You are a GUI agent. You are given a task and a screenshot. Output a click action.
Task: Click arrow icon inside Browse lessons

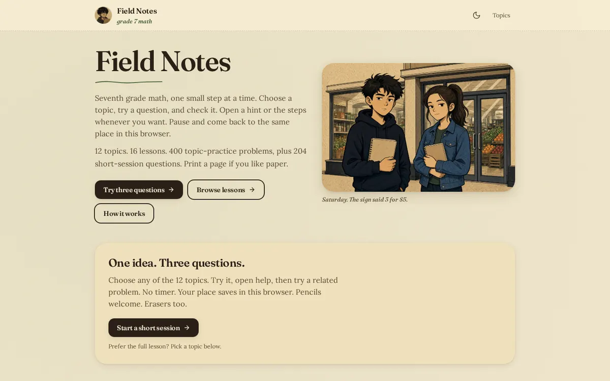(252, 189)
